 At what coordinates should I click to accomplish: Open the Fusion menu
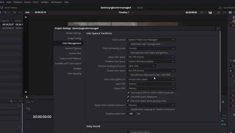click(x=28, y=2)
